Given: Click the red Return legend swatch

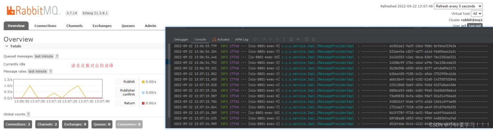Looking at the screenshot, I should click(x=143, y=103).
